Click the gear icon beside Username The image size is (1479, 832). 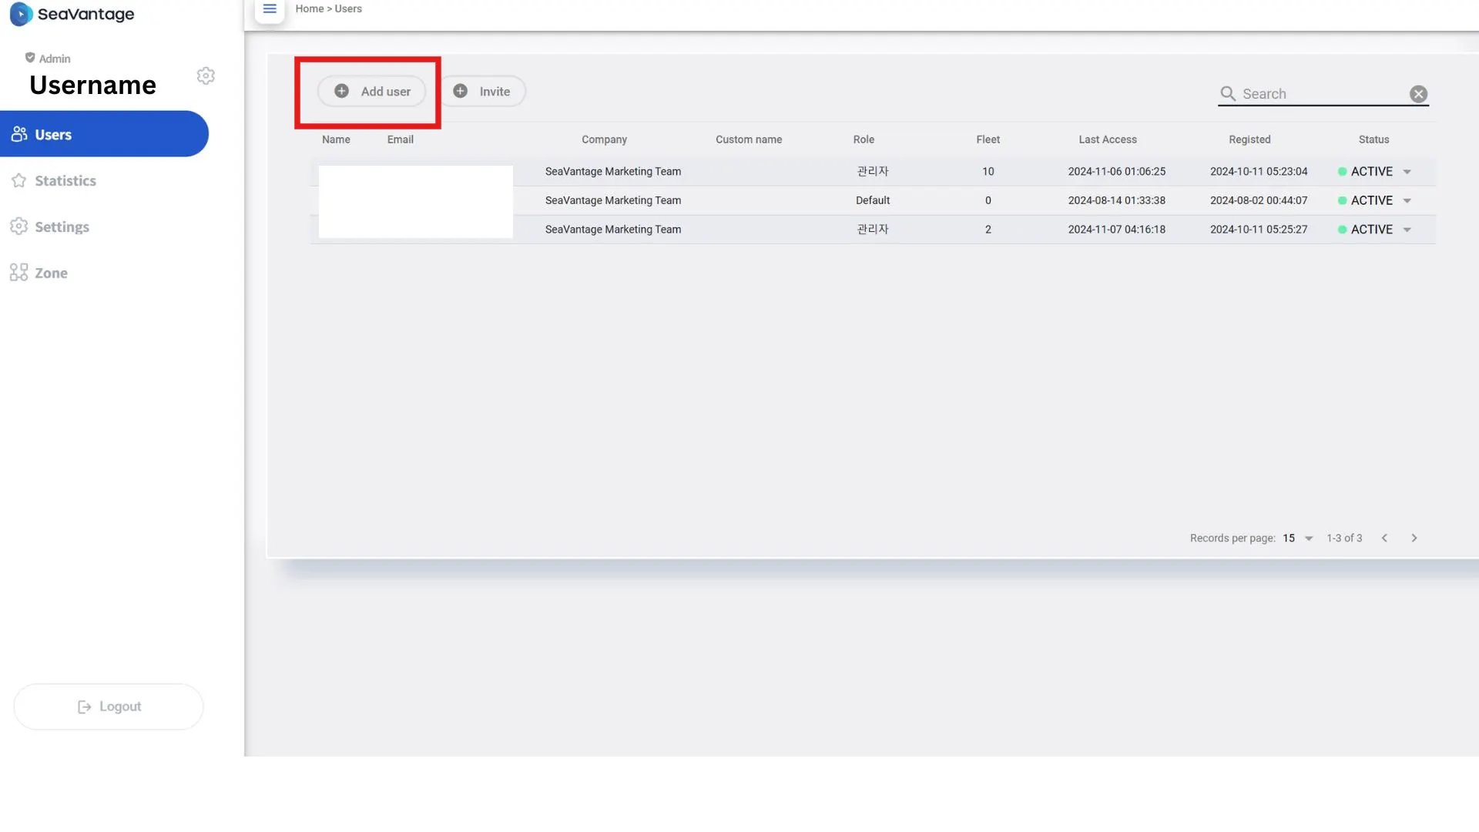coord(206,75)
